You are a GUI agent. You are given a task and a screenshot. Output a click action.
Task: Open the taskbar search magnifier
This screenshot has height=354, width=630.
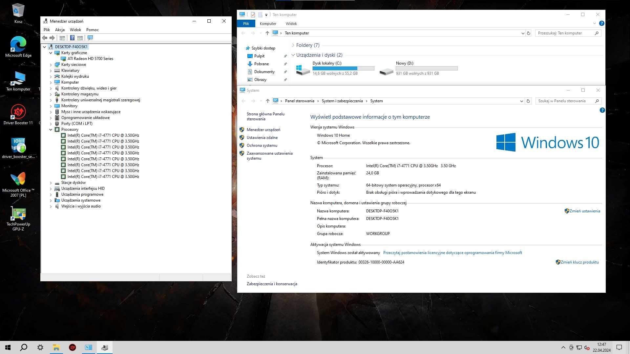coord(24,347)
